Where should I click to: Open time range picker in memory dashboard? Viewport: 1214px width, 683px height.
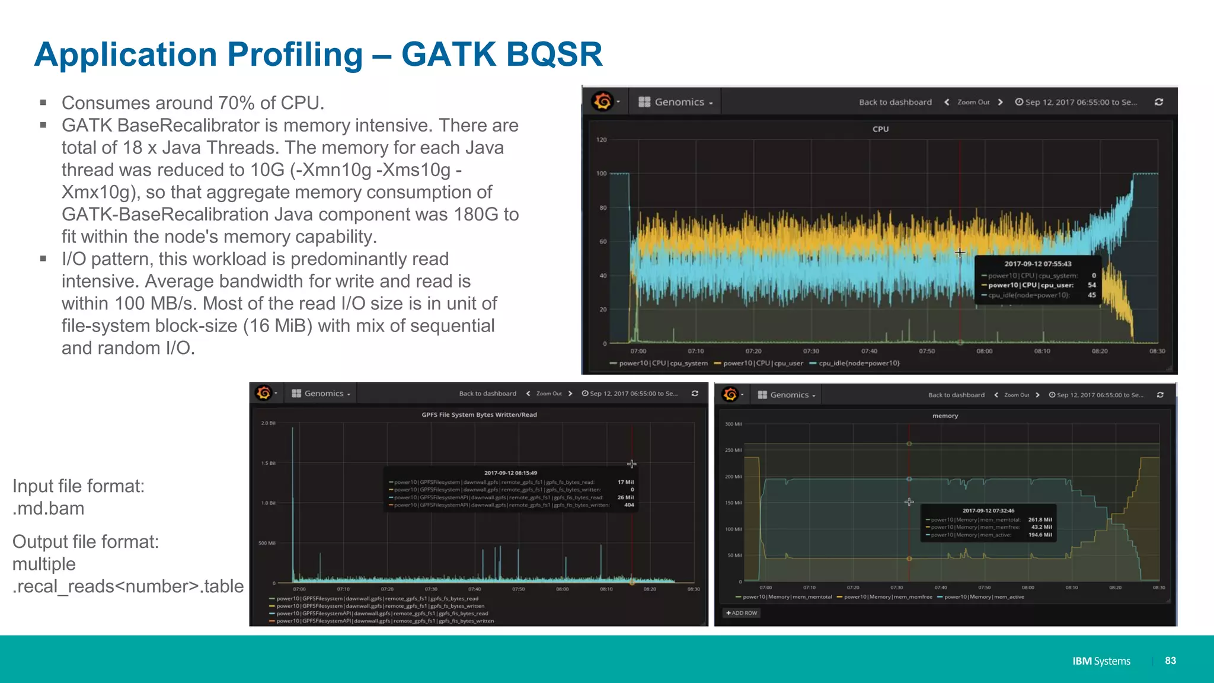(x=1096, y=395)
